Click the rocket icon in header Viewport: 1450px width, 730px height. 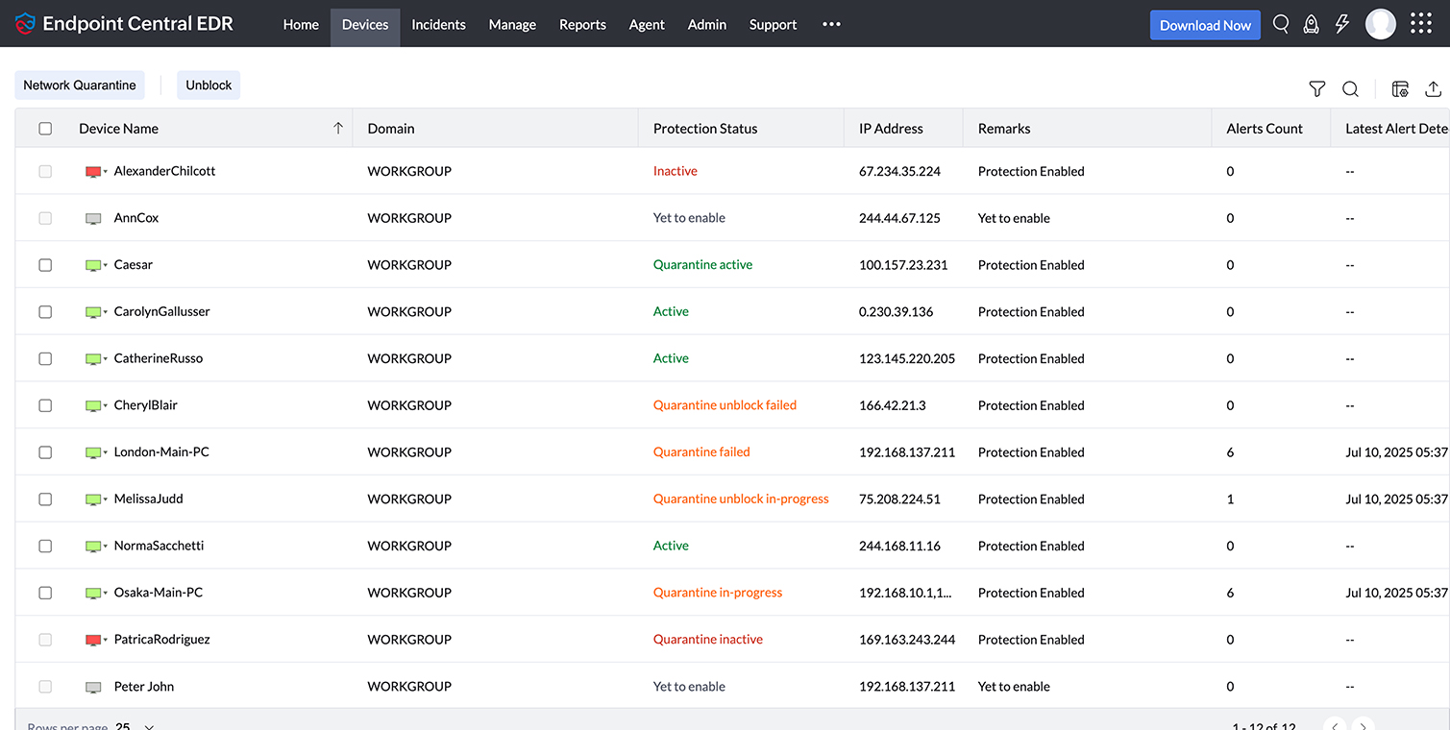[x=1311, y=24]
